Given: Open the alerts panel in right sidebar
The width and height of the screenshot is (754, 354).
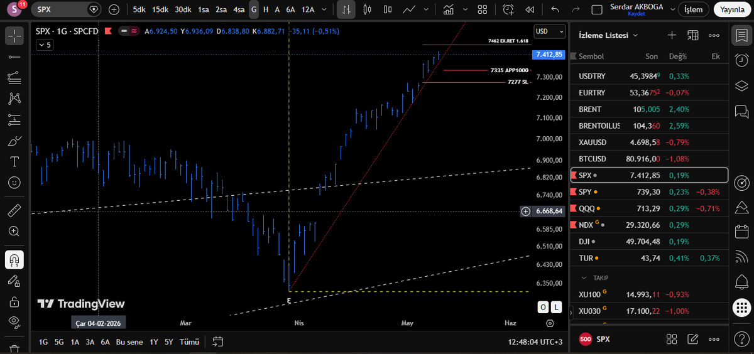Looking at the screenshot, I should 741,60.
